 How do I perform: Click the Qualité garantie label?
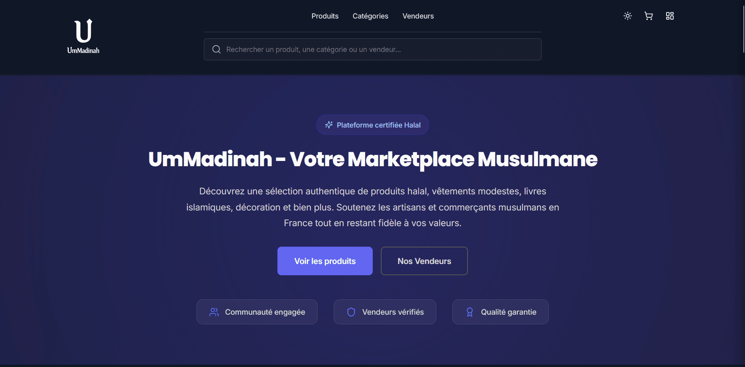509,312
